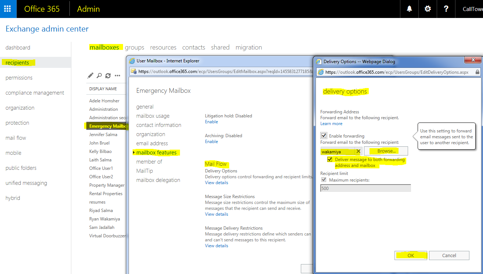Viewport: 483px width, 274px height.
Task: Open organization in left navigation
Action: tap(20, 108)
